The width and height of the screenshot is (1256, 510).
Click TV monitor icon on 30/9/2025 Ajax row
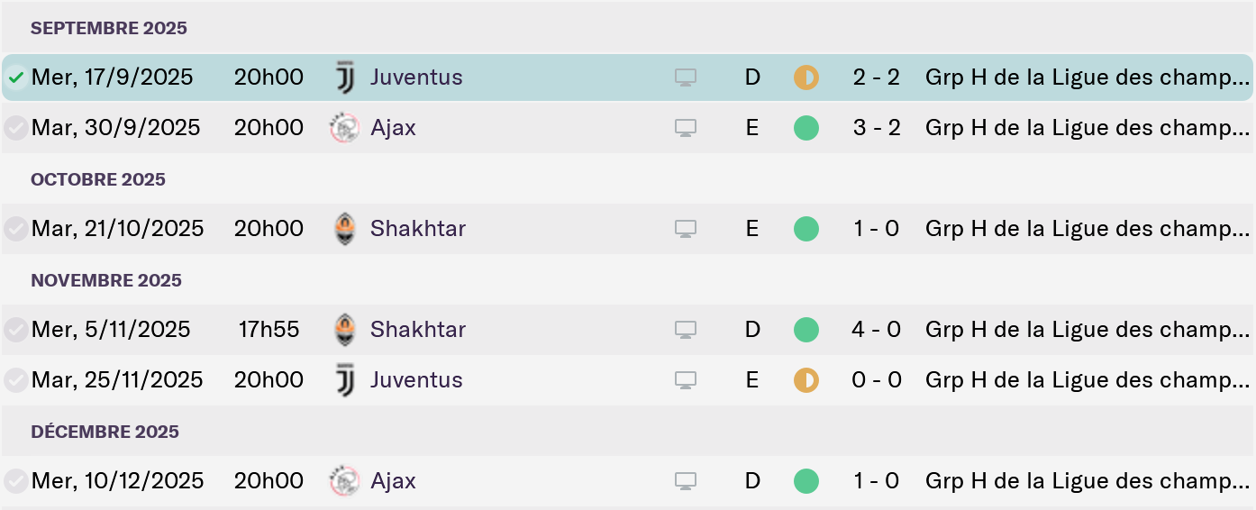click(686, 128)
